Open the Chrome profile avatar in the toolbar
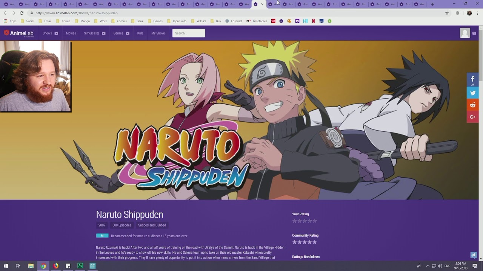Viewport: 483px width, 271px height. [x=469, y=13]
